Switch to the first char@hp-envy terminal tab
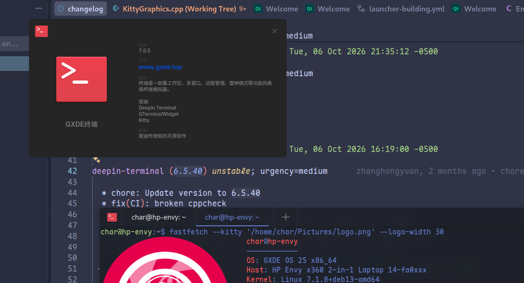Screen dimensions: 524x283 (158, 217)
